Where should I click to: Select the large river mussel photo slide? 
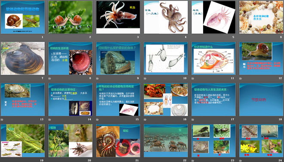point(23,59)
